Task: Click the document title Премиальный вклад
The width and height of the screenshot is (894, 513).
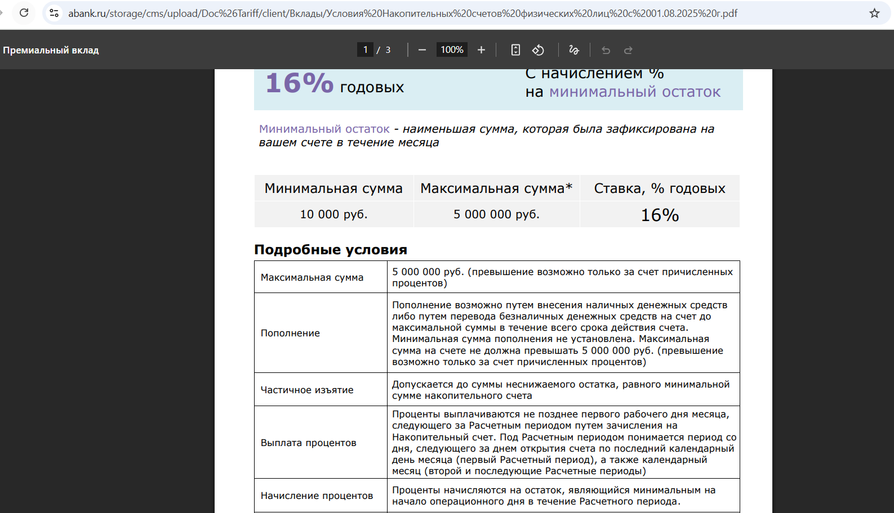Action: coord(51,50)
